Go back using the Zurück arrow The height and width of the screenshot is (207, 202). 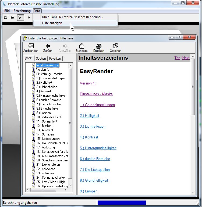(48, 48)
